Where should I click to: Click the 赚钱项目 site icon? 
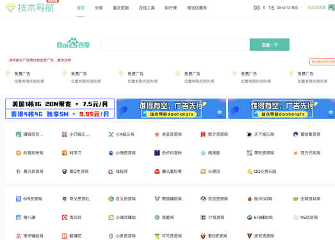pos(19,134)
